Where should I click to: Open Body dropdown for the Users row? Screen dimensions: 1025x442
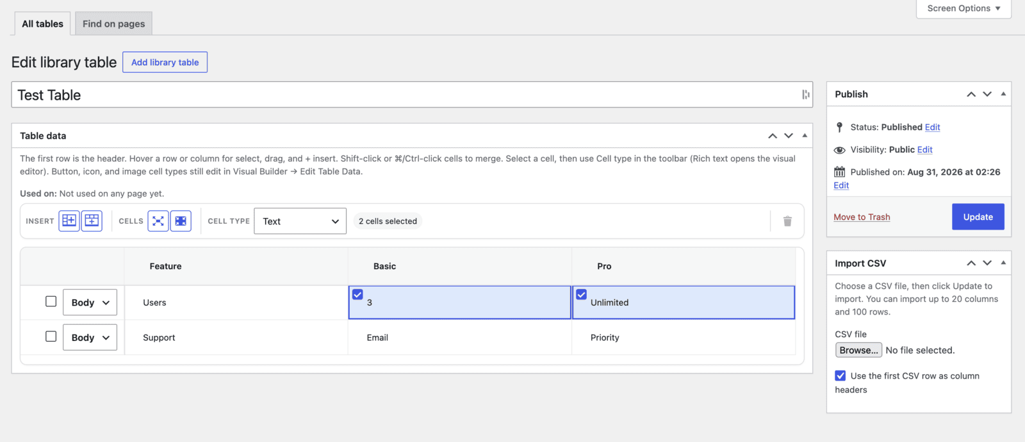click(x=90, y=303)
